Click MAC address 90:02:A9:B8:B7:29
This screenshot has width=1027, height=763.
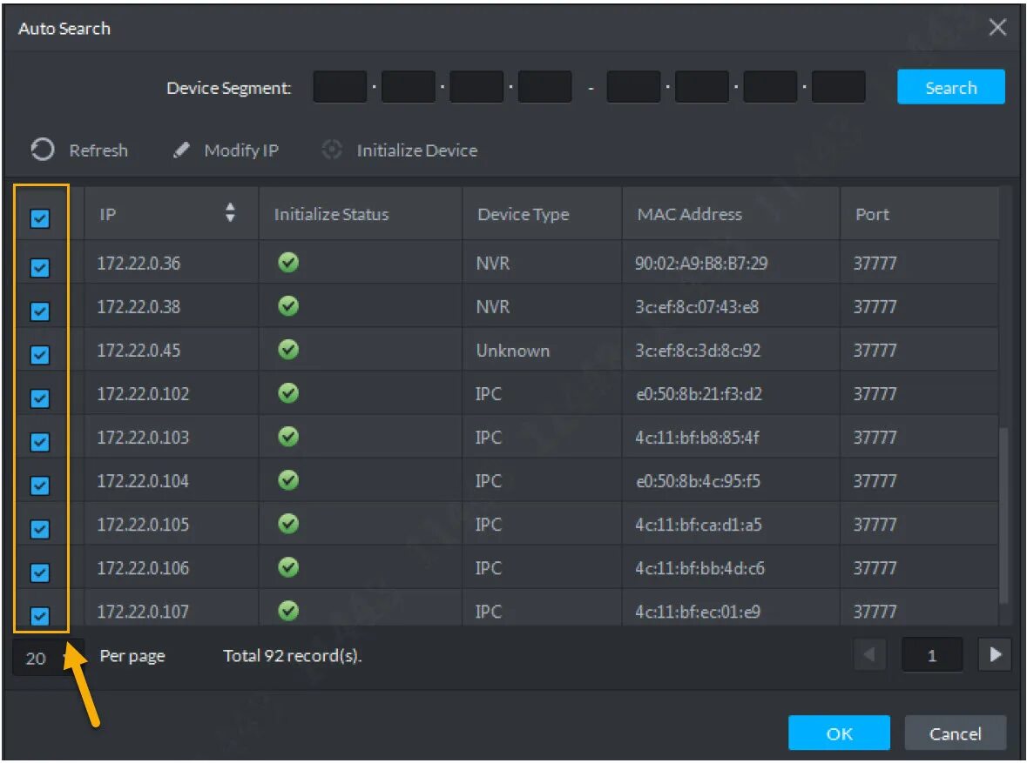[701, 263]
